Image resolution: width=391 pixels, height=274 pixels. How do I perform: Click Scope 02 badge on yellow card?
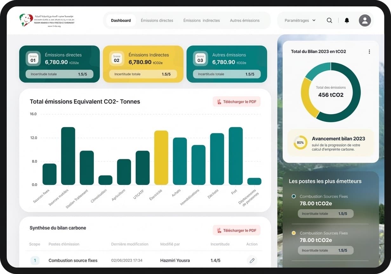(x=116, y=59)
